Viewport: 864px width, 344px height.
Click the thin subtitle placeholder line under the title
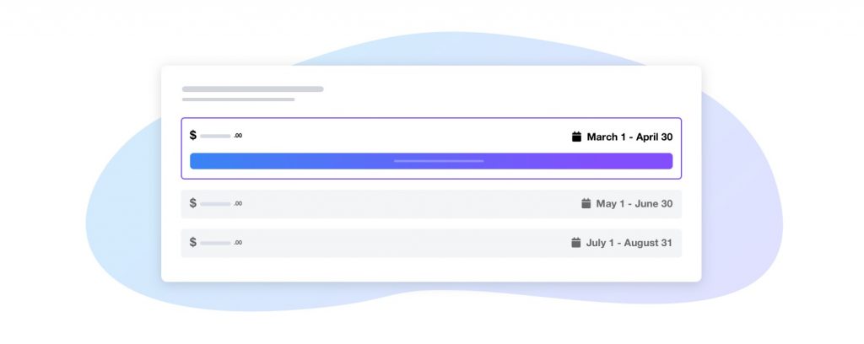tap(238, 99)
